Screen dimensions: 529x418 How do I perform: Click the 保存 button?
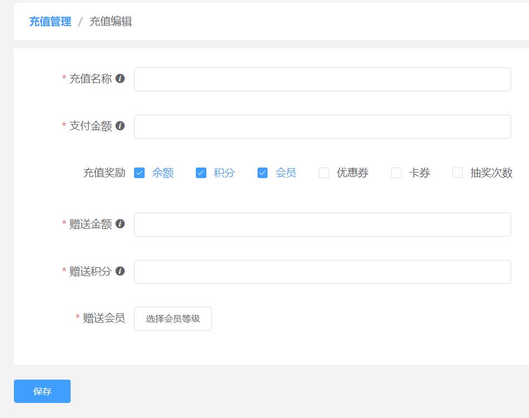[x=42, y=391]
